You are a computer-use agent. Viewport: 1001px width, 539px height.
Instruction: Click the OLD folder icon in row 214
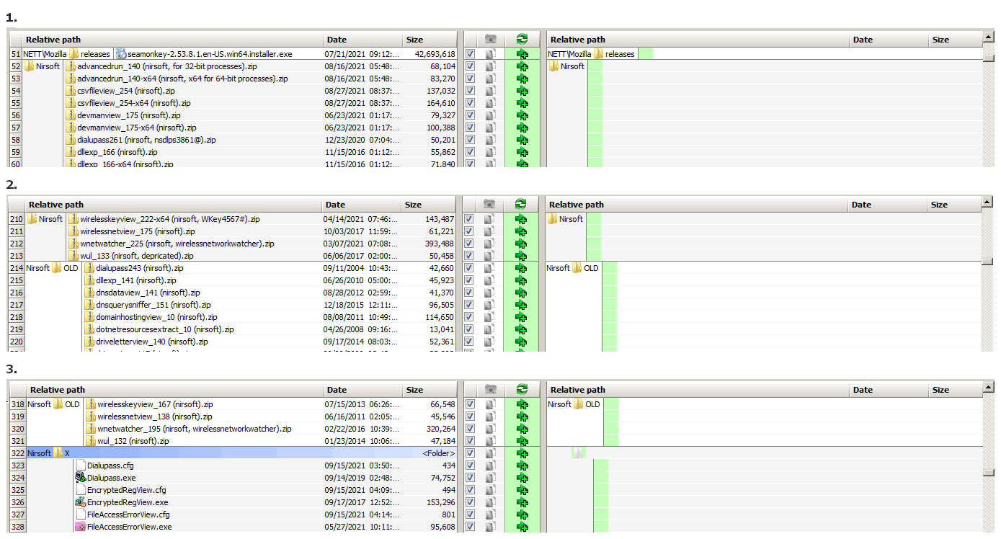pos(57,268)
